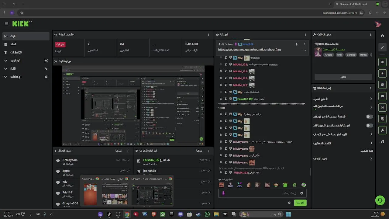
Task: Open Discord from the taskbar
Action: coord(181,214)
